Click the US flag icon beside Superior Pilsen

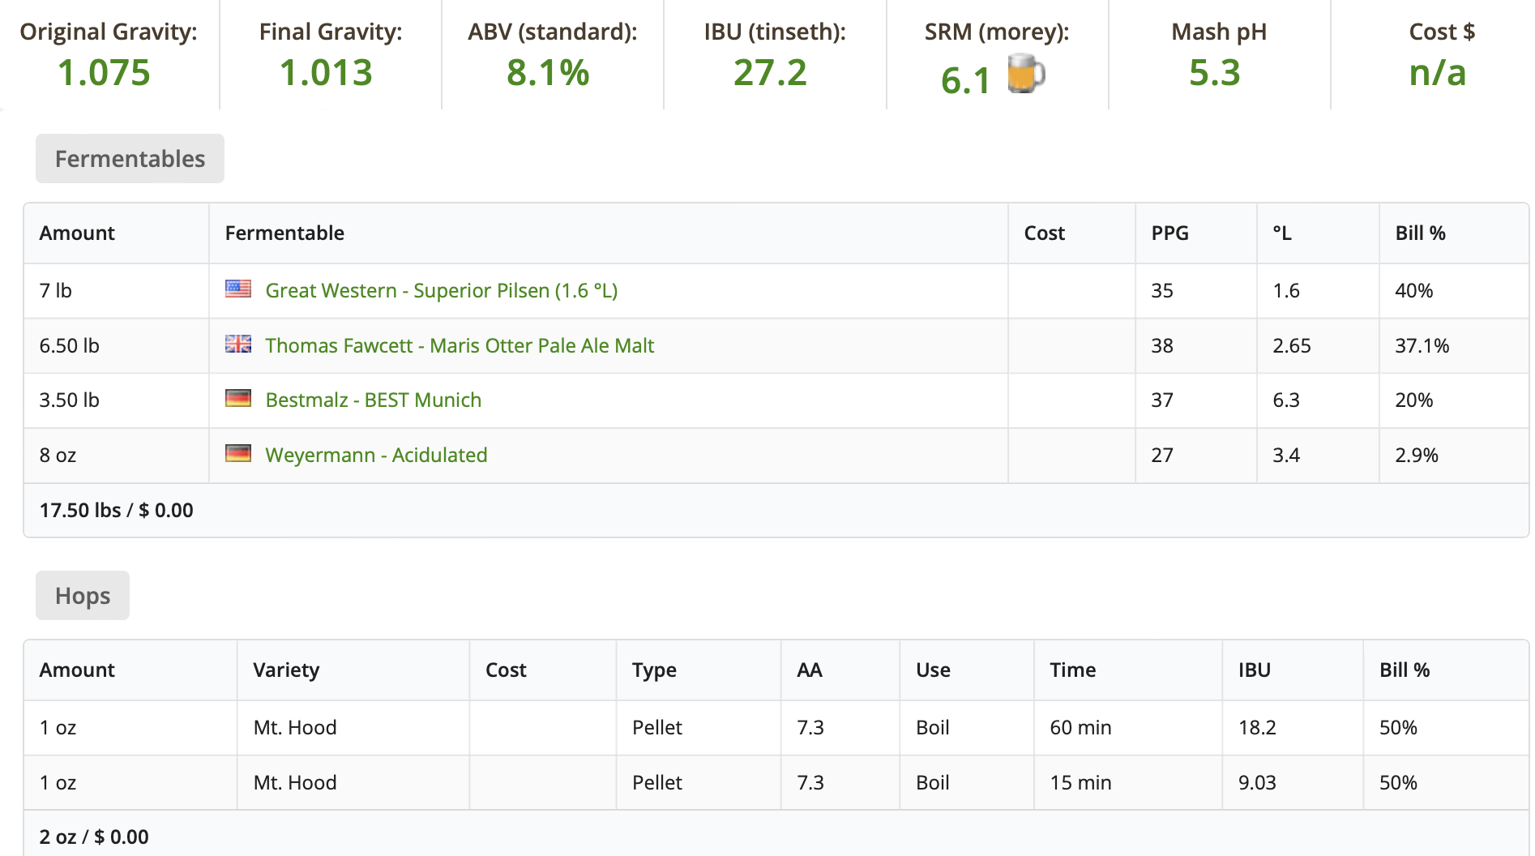pyautogui.click(x=238, y=289)
